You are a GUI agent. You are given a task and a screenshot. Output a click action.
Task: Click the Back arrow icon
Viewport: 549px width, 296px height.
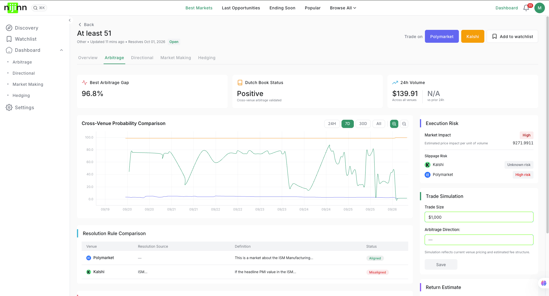click(80, 25)
